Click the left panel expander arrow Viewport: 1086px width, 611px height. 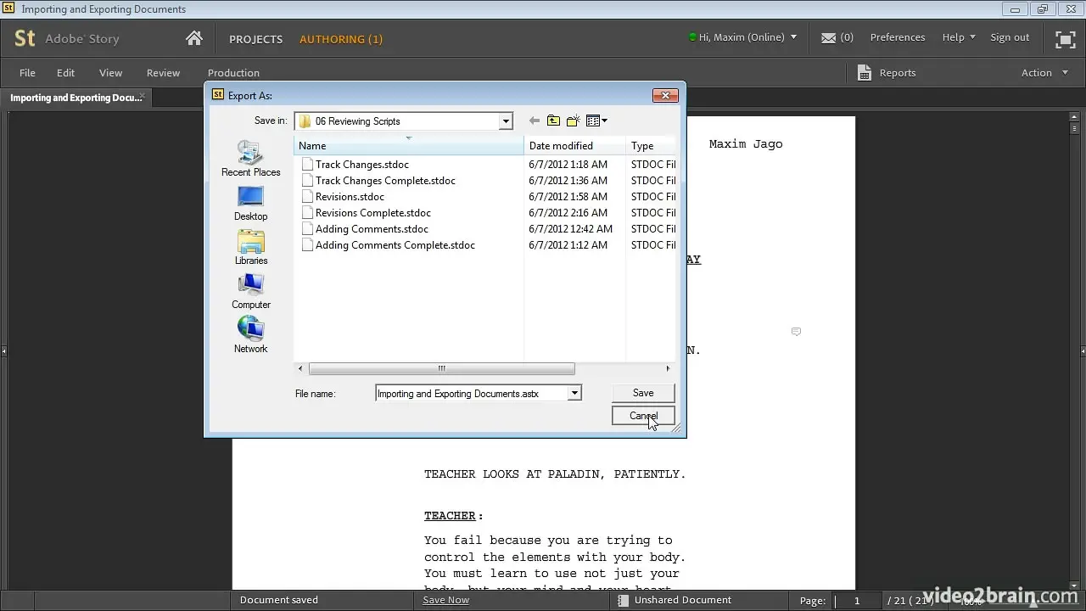3,350
